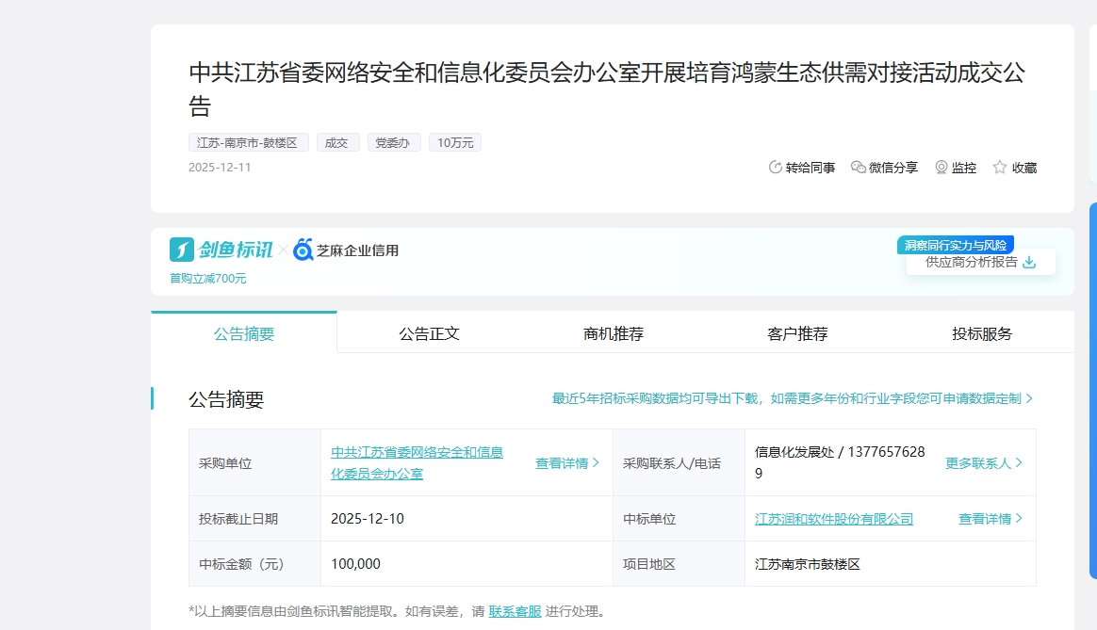Open the 江苏润和软件股份有限公司 winner link

coord(833,519)
